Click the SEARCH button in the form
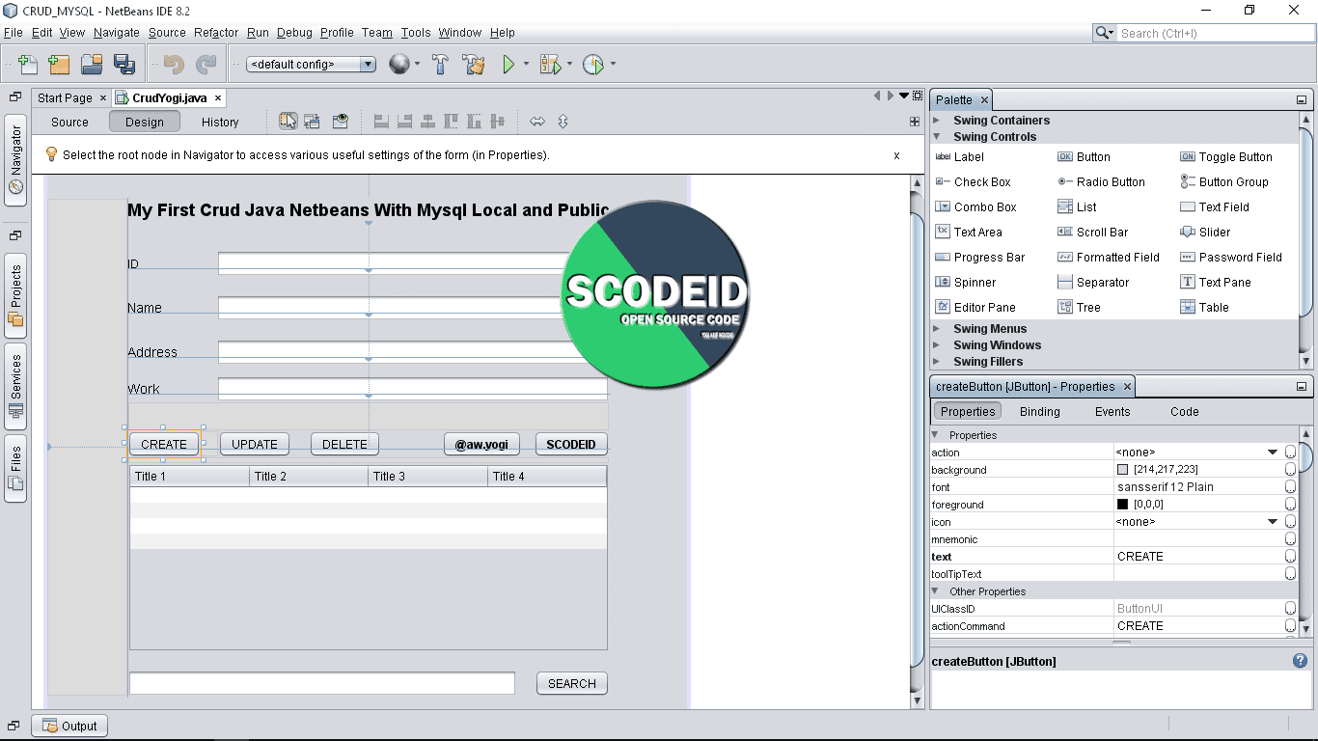Image resolution: width=1318 pixels, height=741 pixels. point(570,682)
